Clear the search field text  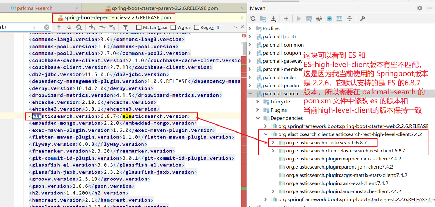[x=47, y=27]
